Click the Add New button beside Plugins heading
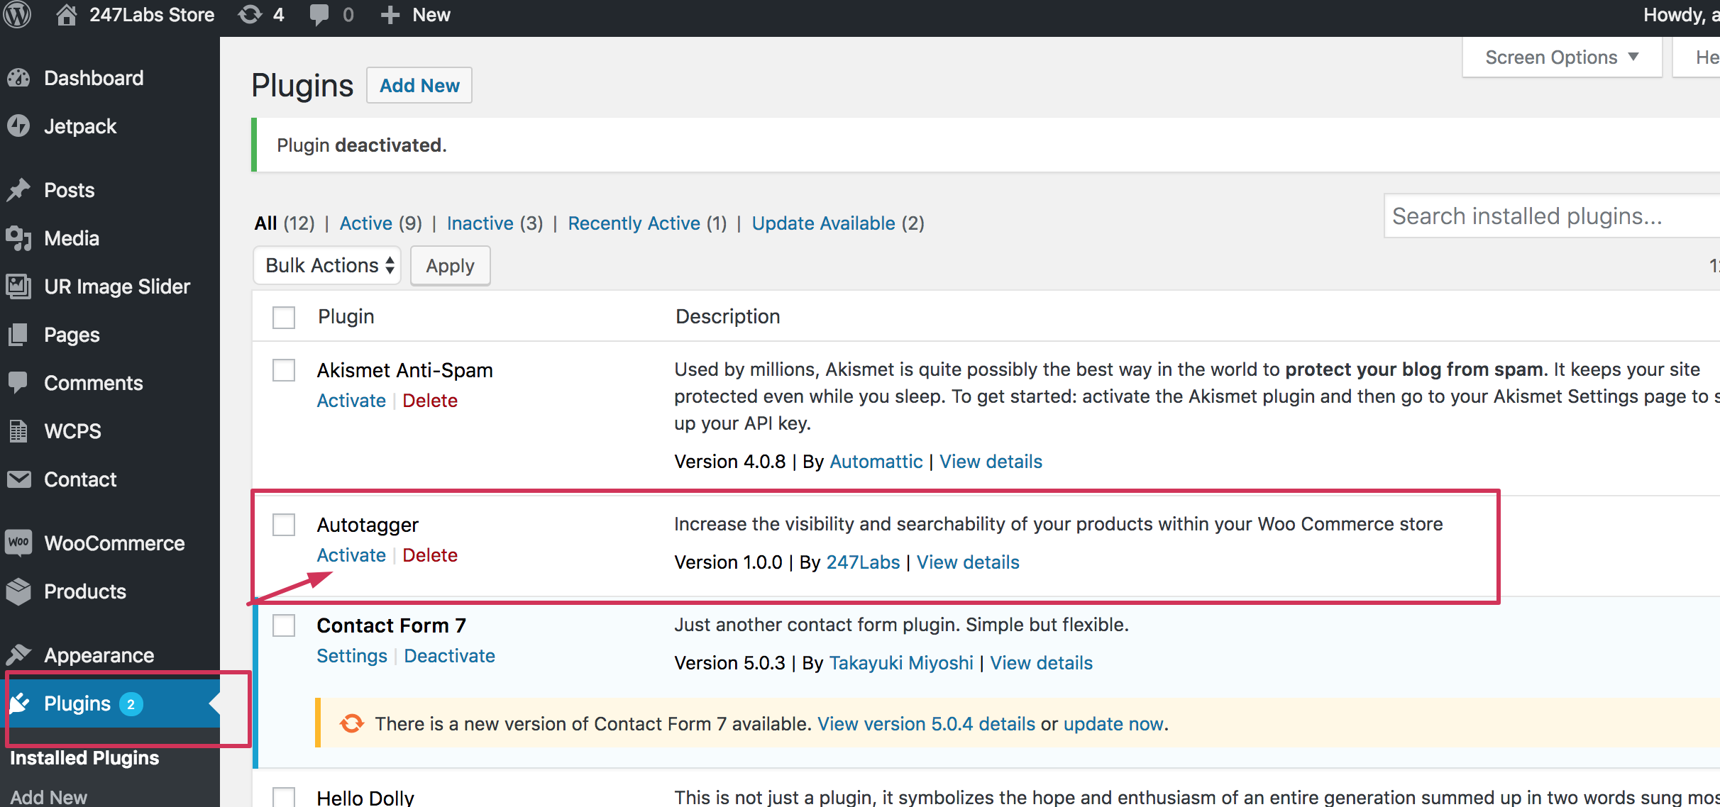This screenshot has width=1720, height=807. point(419,86)
